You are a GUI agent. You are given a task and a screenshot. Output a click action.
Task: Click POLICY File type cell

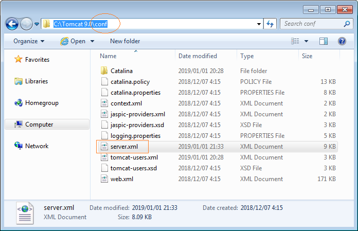[x=256, y=82]
